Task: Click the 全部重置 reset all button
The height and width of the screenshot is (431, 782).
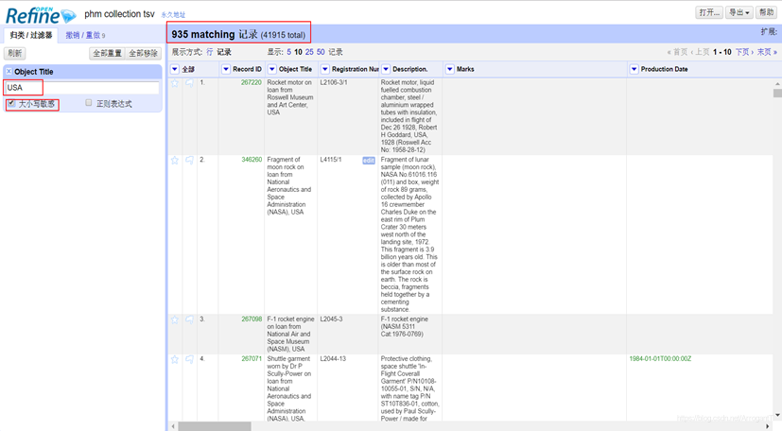Action: [x=107, y=53]
